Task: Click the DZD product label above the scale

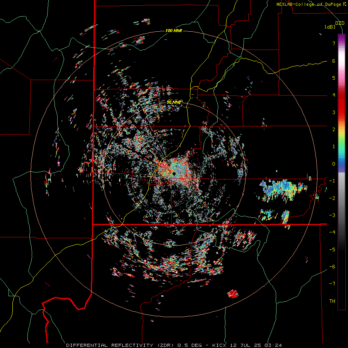Action: [x=339, y=23]
